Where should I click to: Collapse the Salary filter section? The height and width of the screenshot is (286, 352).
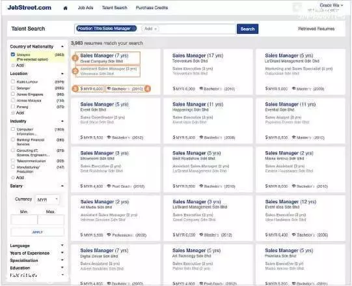(x=62, y=186)
